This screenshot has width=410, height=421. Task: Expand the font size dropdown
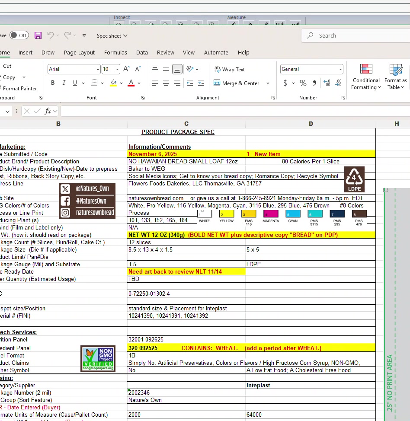coord(116,69)
